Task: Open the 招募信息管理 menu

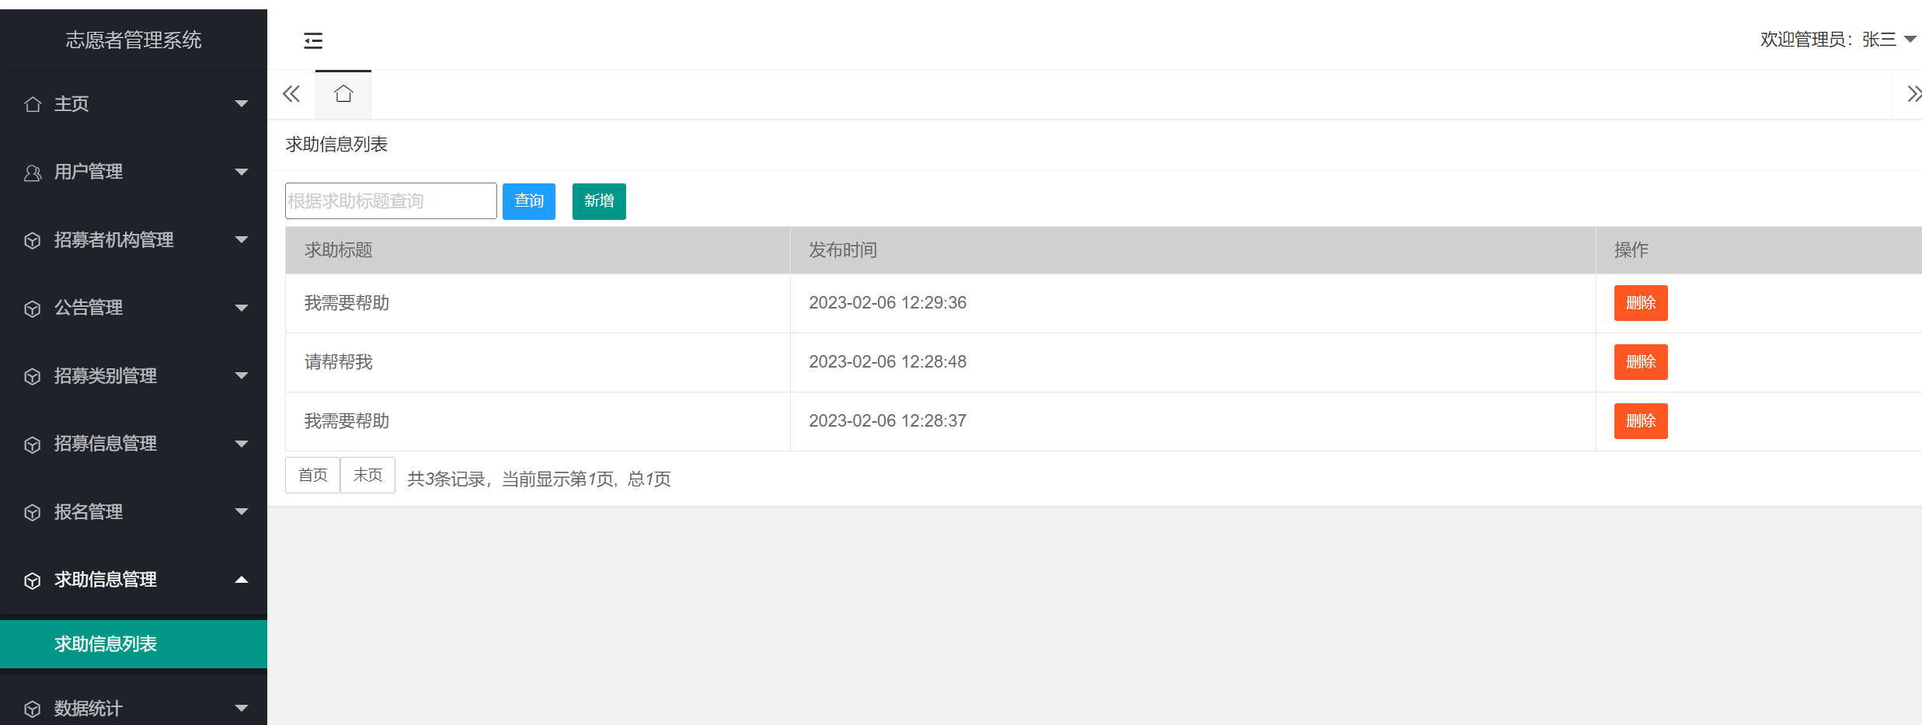Action: pos(106,444)
